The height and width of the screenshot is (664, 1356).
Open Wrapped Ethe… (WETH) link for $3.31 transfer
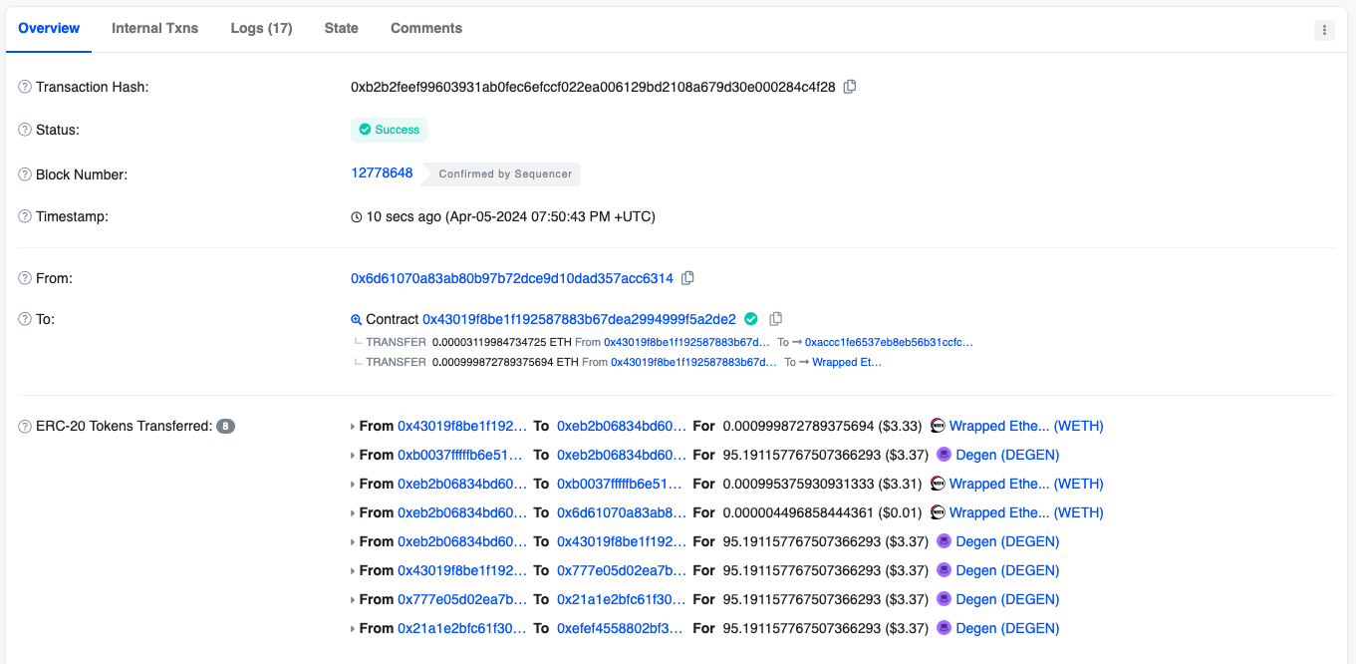(x=1026, y=484)
